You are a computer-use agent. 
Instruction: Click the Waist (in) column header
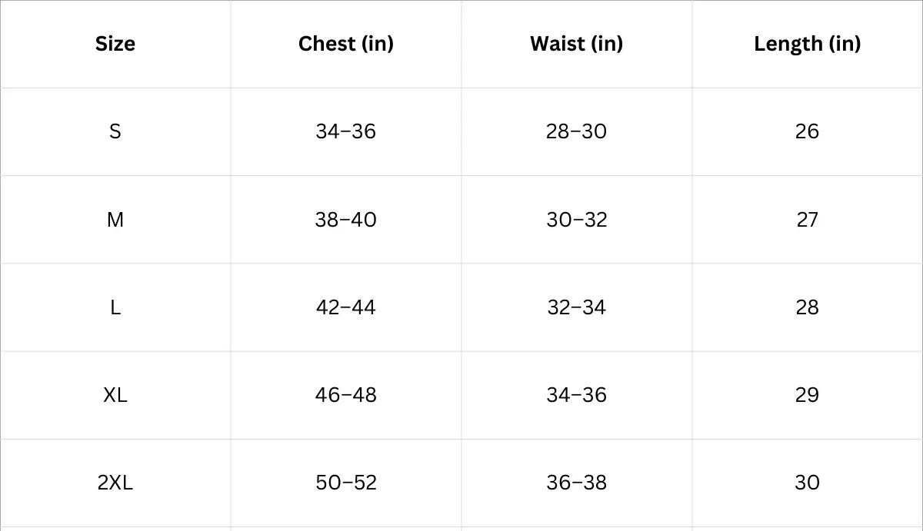(577, 44)
